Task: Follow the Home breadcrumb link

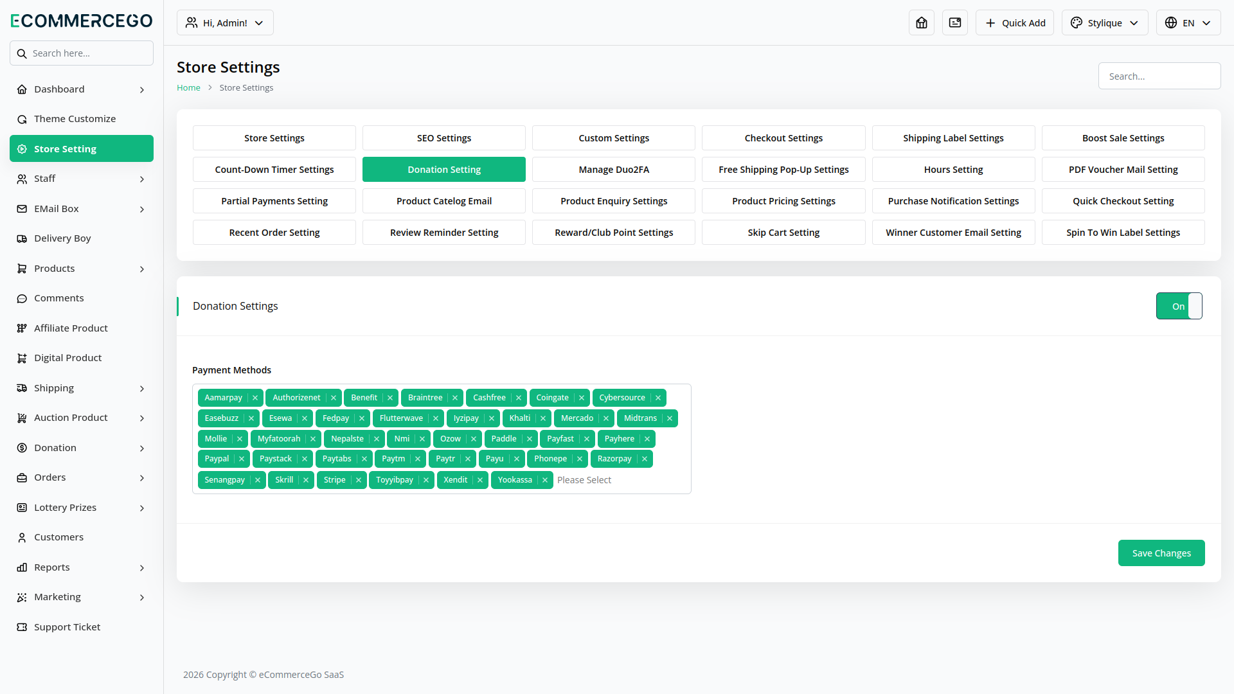Action: point(188,88)
